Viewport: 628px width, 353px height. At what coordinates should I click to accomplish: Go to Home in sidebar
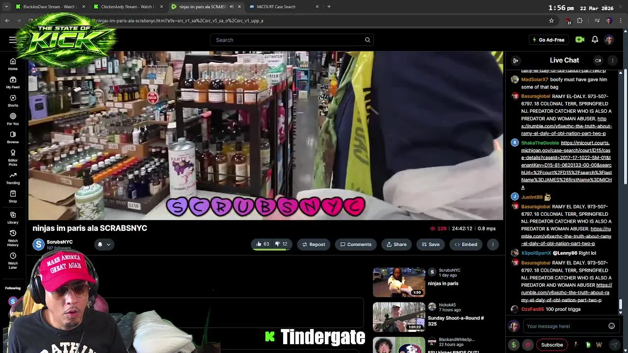(13, 64)
